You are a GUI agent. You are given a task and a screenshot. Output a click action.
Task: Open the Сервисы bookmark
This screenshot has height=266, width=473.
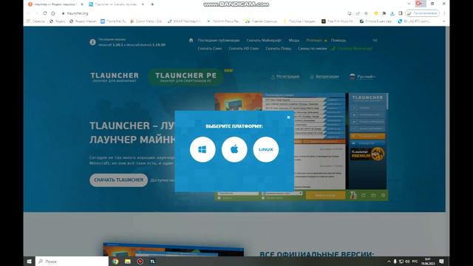36,21
